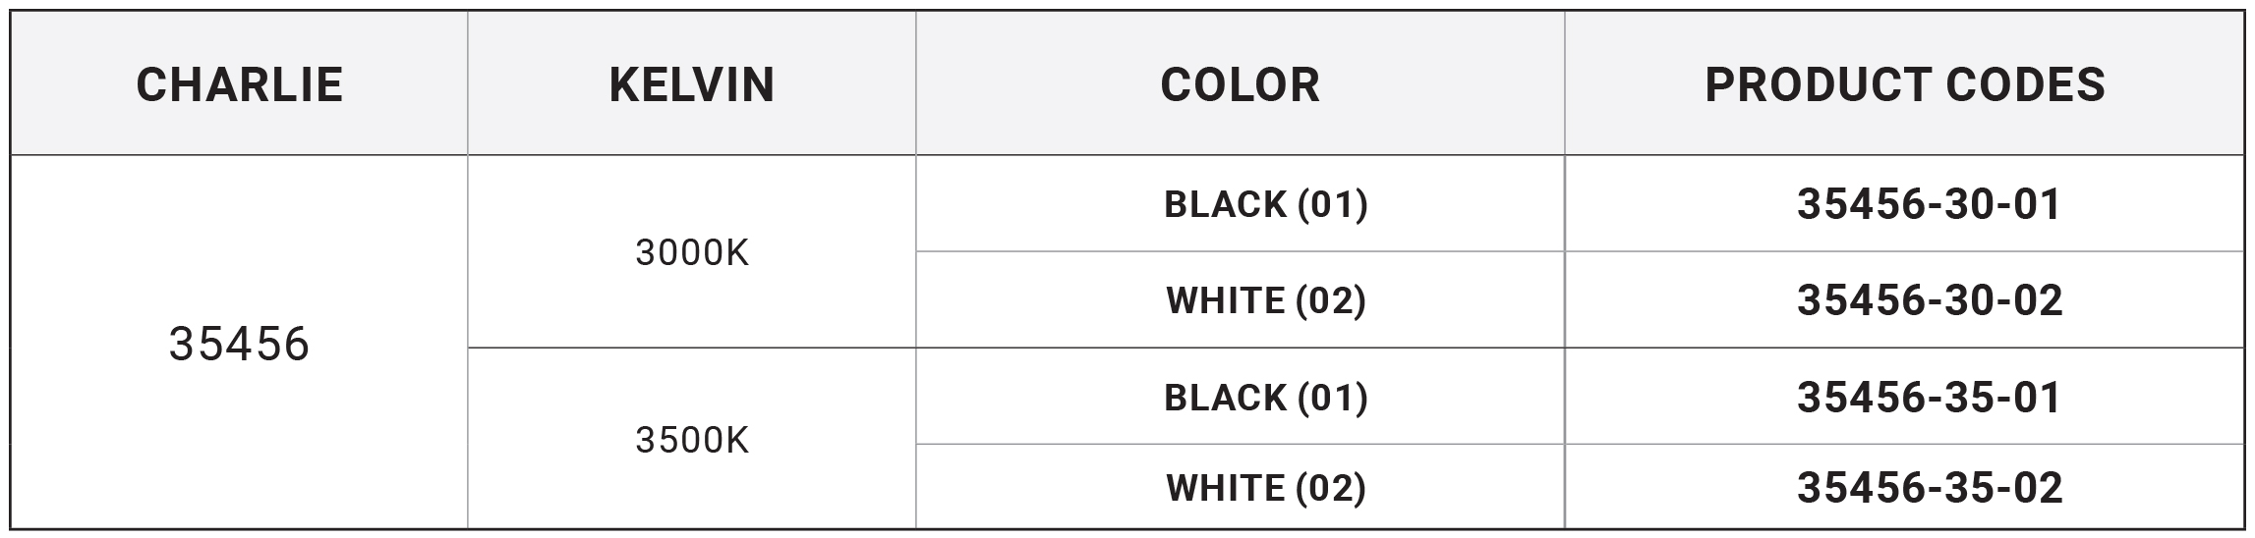Click the 3000K Kelvin cell
2255x538 pixels.
(692, 253)
